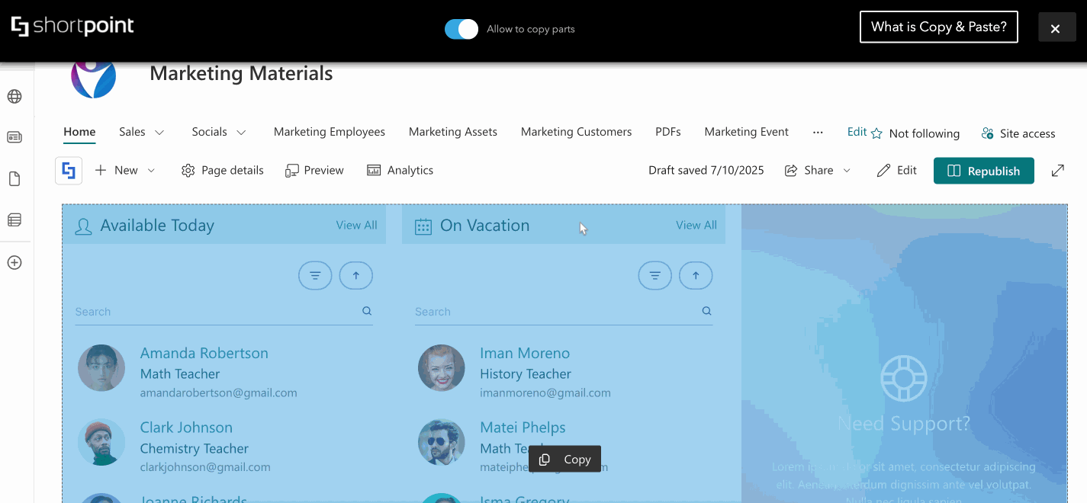Click the search magnifier in Available Today
Viewport: 1087px width, 503px height.
coord(367,311)
